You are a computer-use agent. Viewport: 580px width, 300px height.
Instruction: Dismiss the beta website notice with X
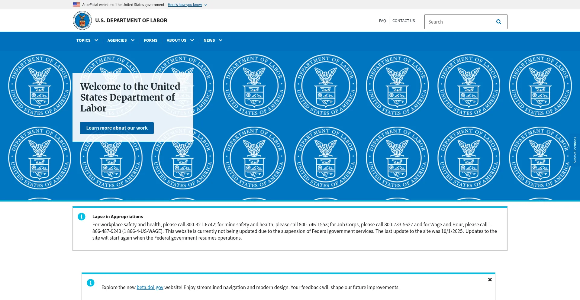(x=490, y=280)
